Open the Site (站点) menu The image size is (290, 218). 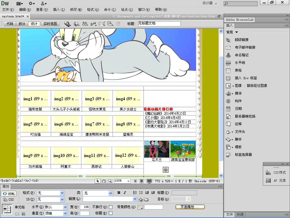(127, 10)
